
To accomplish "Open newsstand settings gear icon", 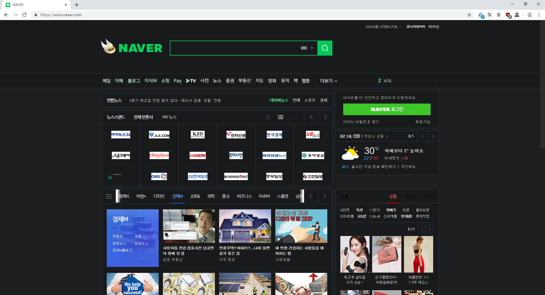I will (294, 117).
